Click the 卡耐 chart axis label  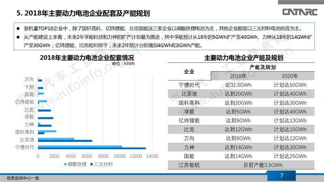tap(29, 87)
